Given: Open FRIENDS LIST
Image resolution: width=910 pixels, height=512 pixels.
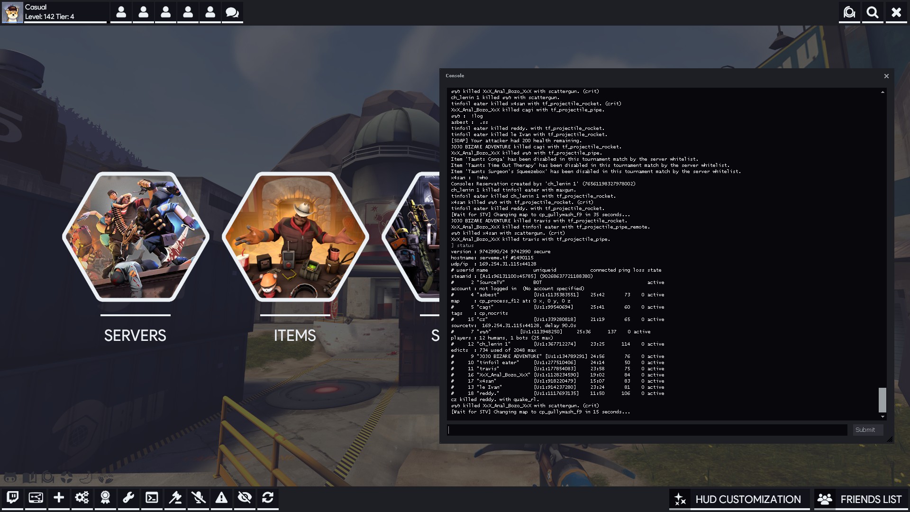Looking at the screenshot, I should tap(871, 499).
